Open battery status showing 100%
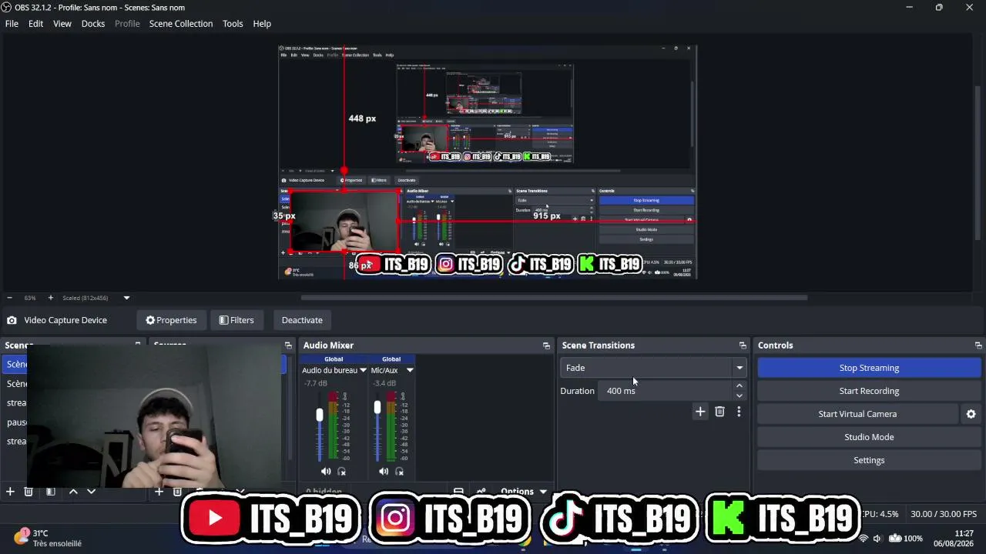The height and width of the screenshot is (554, 986). [906, 538]
